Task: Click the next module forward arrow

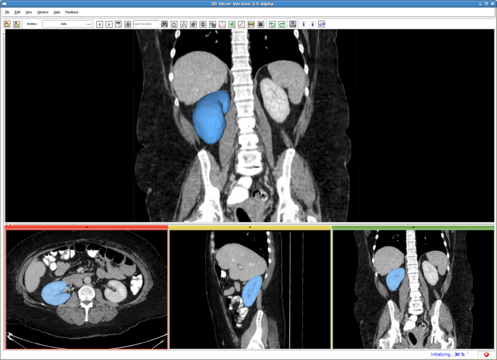Action: click(x=107, y=24)
